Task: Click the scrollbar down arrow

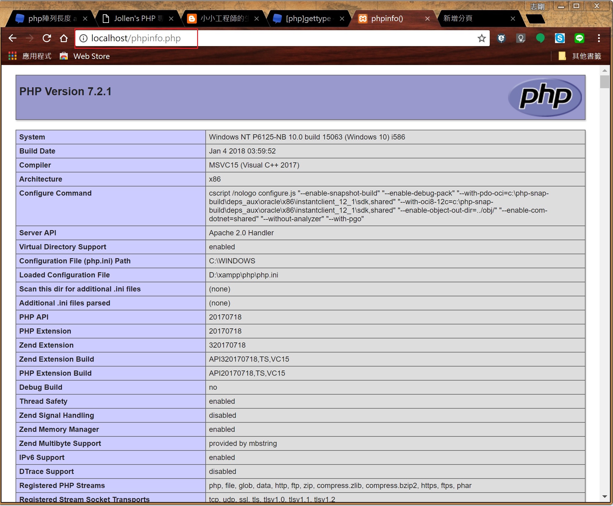Action: pos(604,497)
